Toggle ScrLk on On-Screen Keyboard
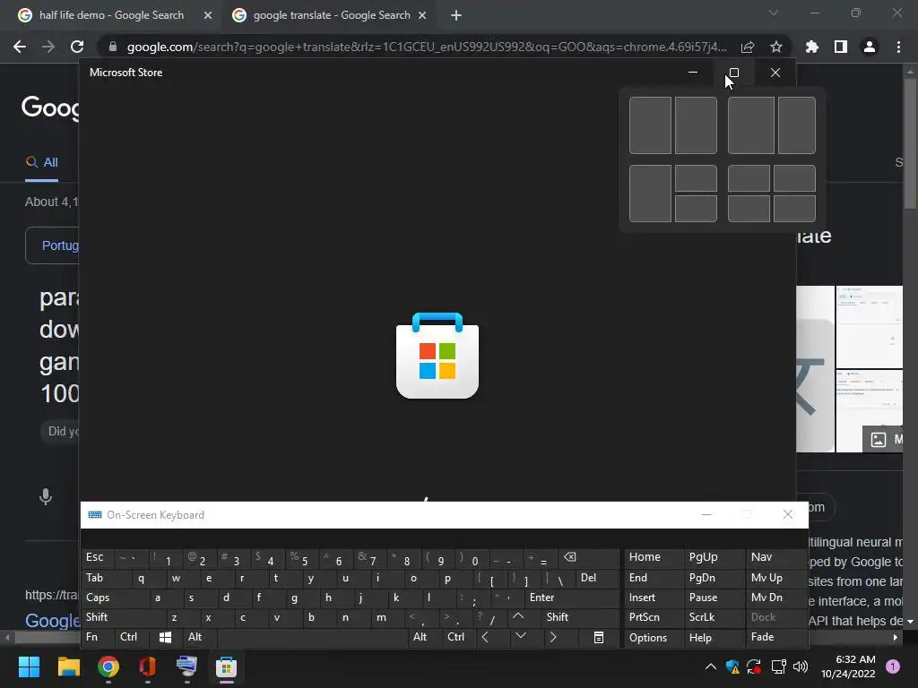The height and width of the screenshot is (688, 918). coord(714,617)
